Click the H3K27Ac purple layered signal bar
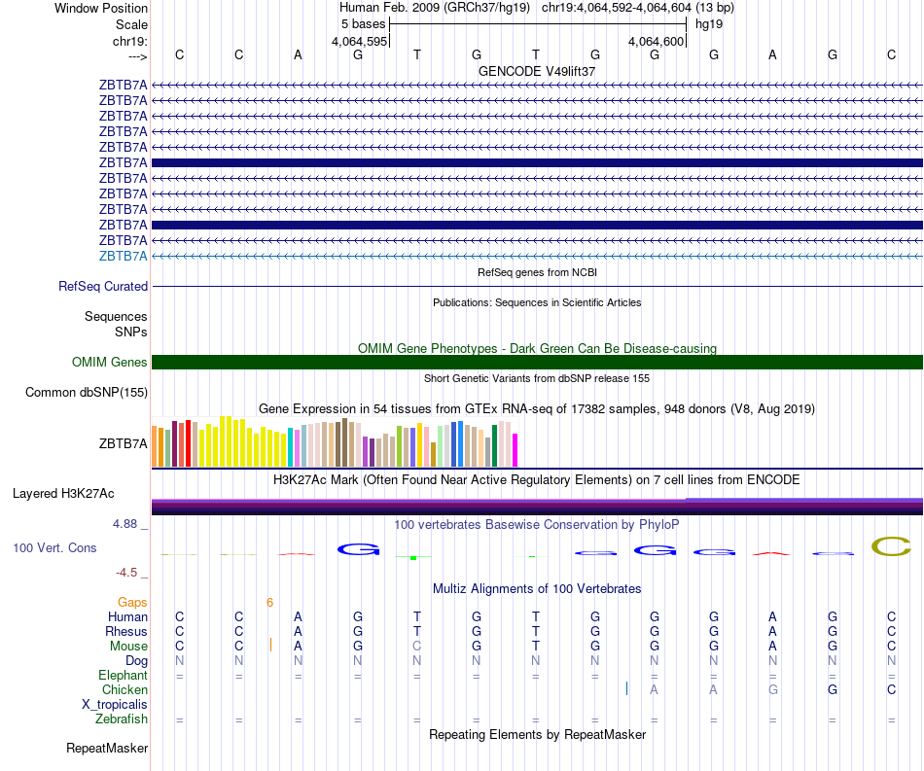Image resolution: width=924 pixels, height=771 pixels. [538, 508]
